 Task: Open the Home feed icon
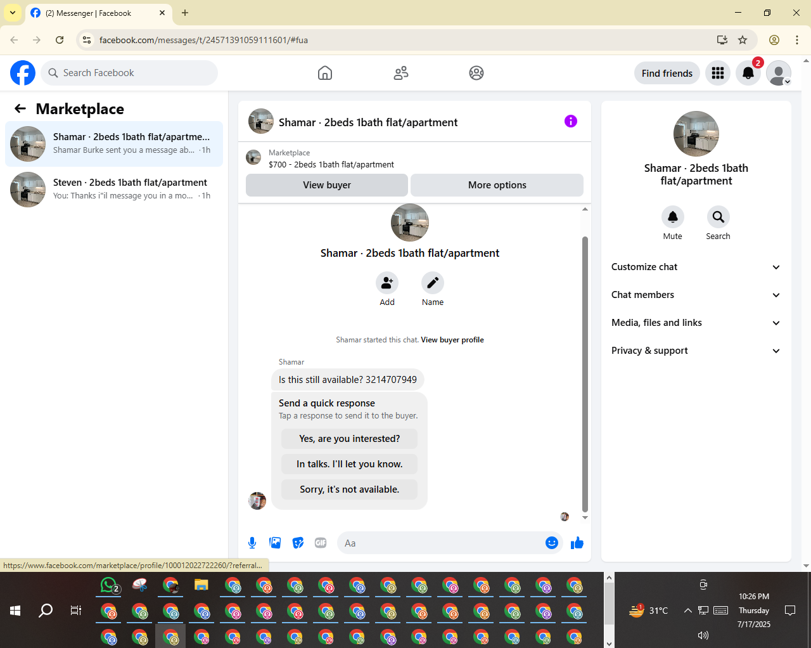tap(325, 73)
